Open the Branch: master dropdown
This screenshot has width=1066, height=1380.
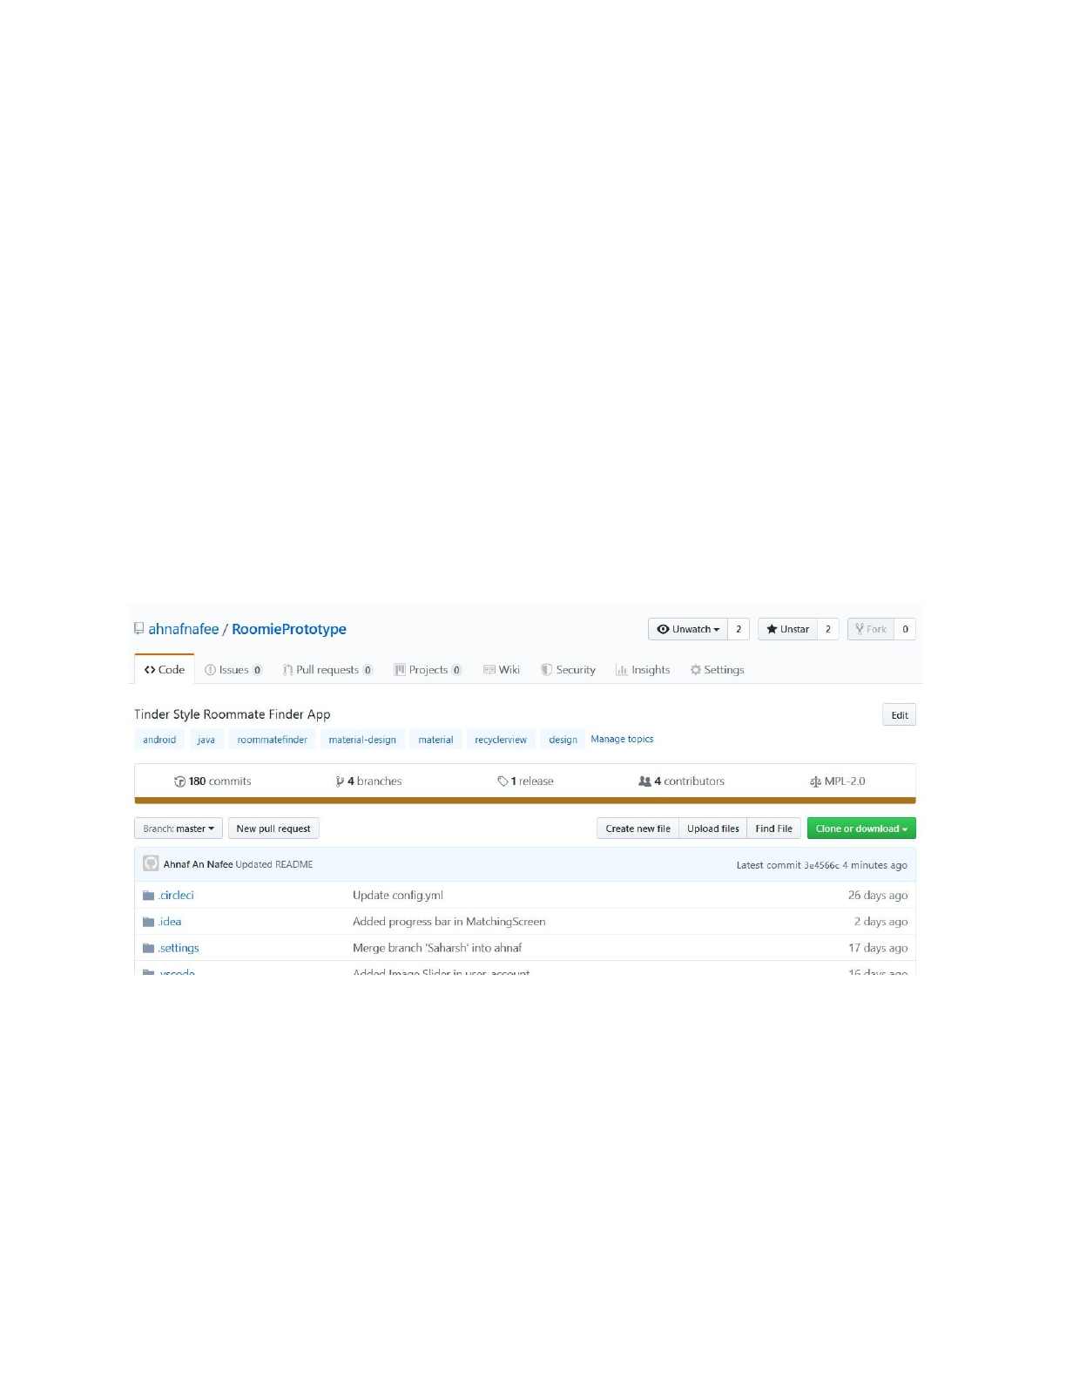click(179, 829)
